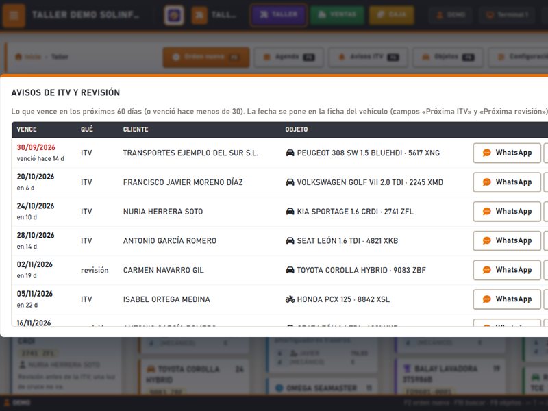This screenshot has width=548, height=411.
Task: Send WhatsApp to Francisco Javier Moreno Díaz
Action: [507, 182]
